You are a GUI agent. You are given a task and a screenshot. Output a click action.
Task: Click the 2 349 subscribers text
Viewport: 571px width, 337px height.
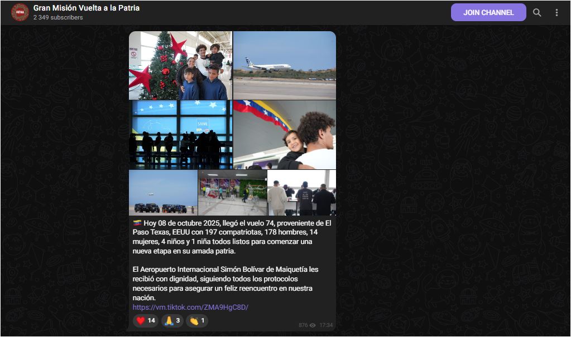tap(58, 18)
